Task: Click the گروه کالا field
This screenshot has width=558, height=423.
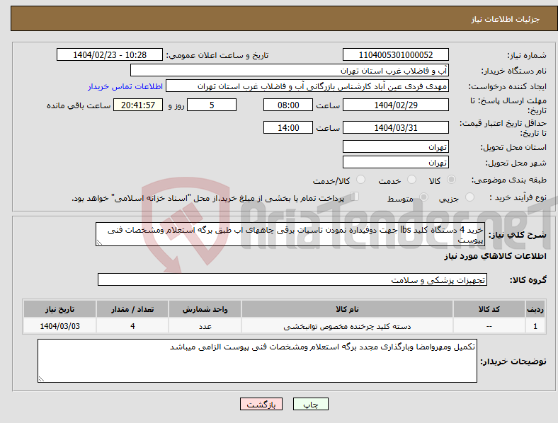Action: [292, 279]
